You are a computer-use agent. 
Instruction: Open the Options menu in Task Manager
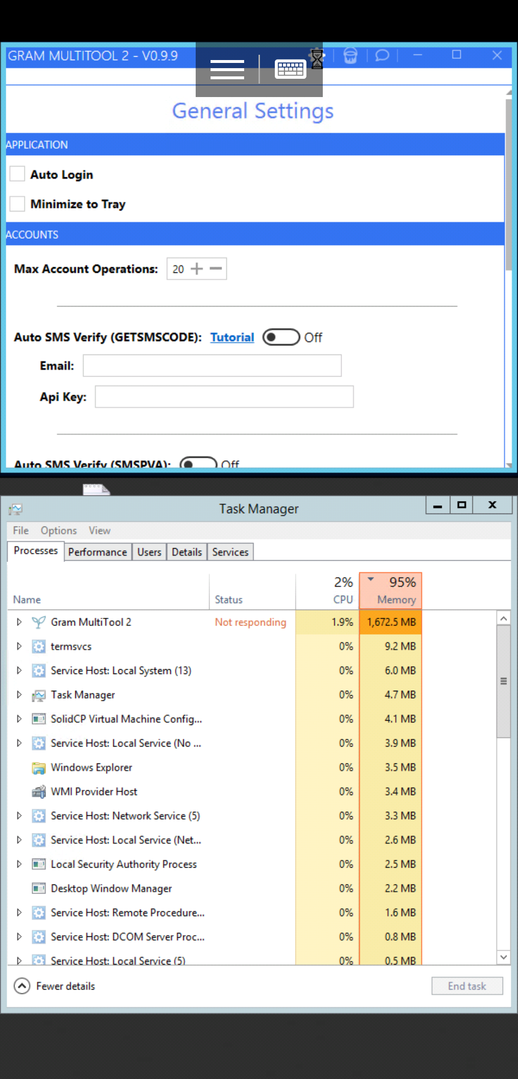tap(59, 530)
